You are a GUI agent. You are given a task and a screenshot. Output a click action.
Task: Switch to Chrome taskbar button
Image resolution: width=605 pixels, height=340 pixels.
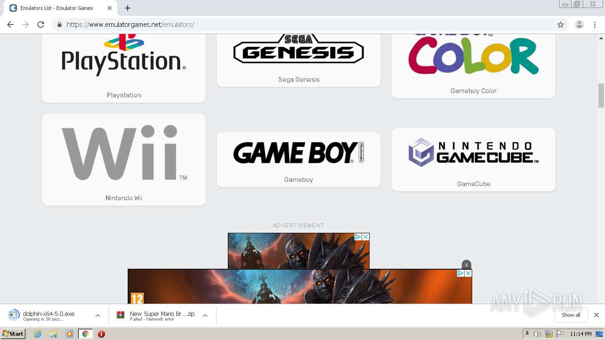tap(85, 334)
